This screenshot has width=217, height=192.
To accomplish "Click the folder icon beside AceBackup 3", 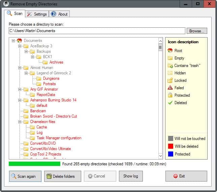I will (26, 46).
